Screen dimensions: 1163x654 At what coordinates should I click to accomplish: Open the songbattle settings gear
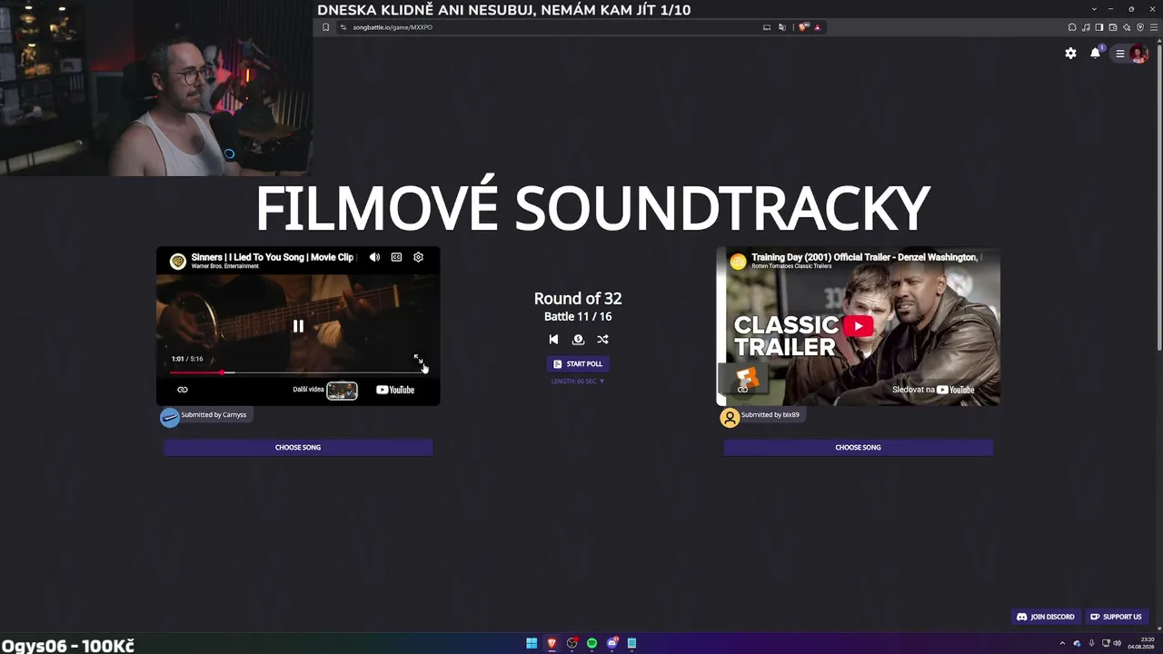coord(1070,54)
